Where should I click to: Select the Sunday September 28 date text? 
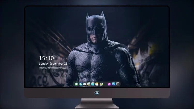pos(53,64)
